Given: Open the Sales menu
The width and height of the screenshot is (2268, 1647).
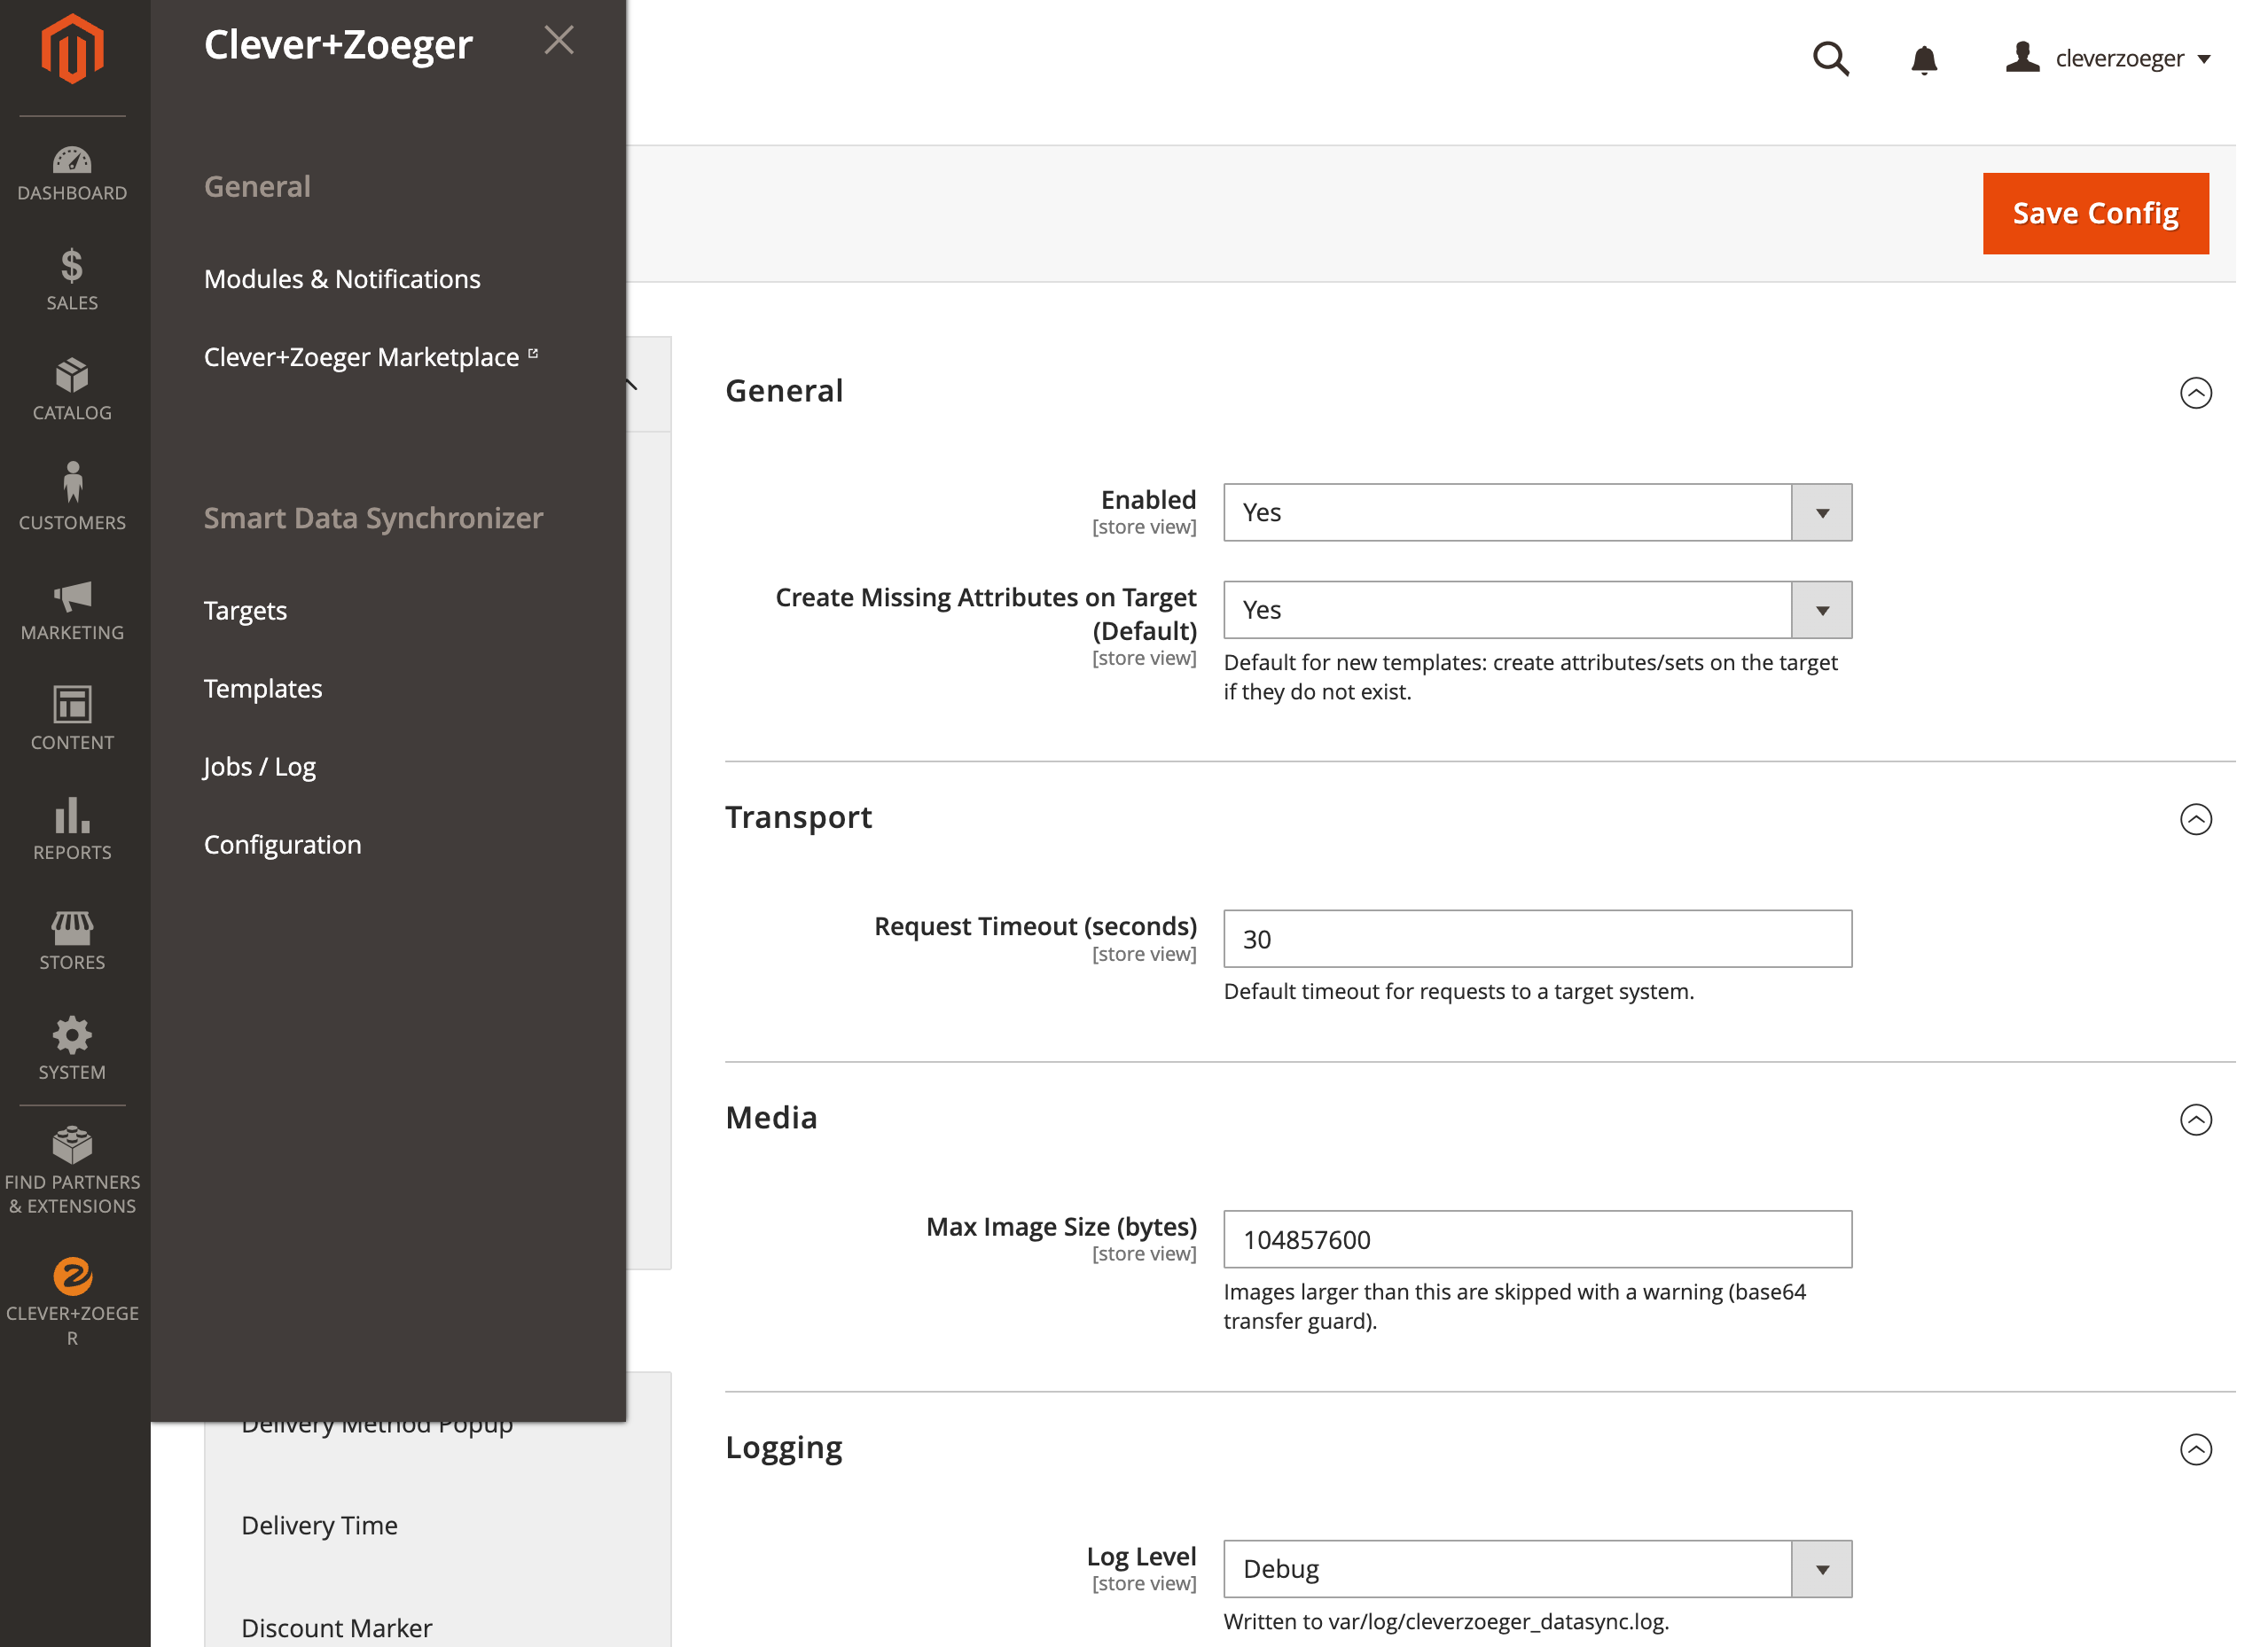Looking at the screenshot, I should click(72, 280).
